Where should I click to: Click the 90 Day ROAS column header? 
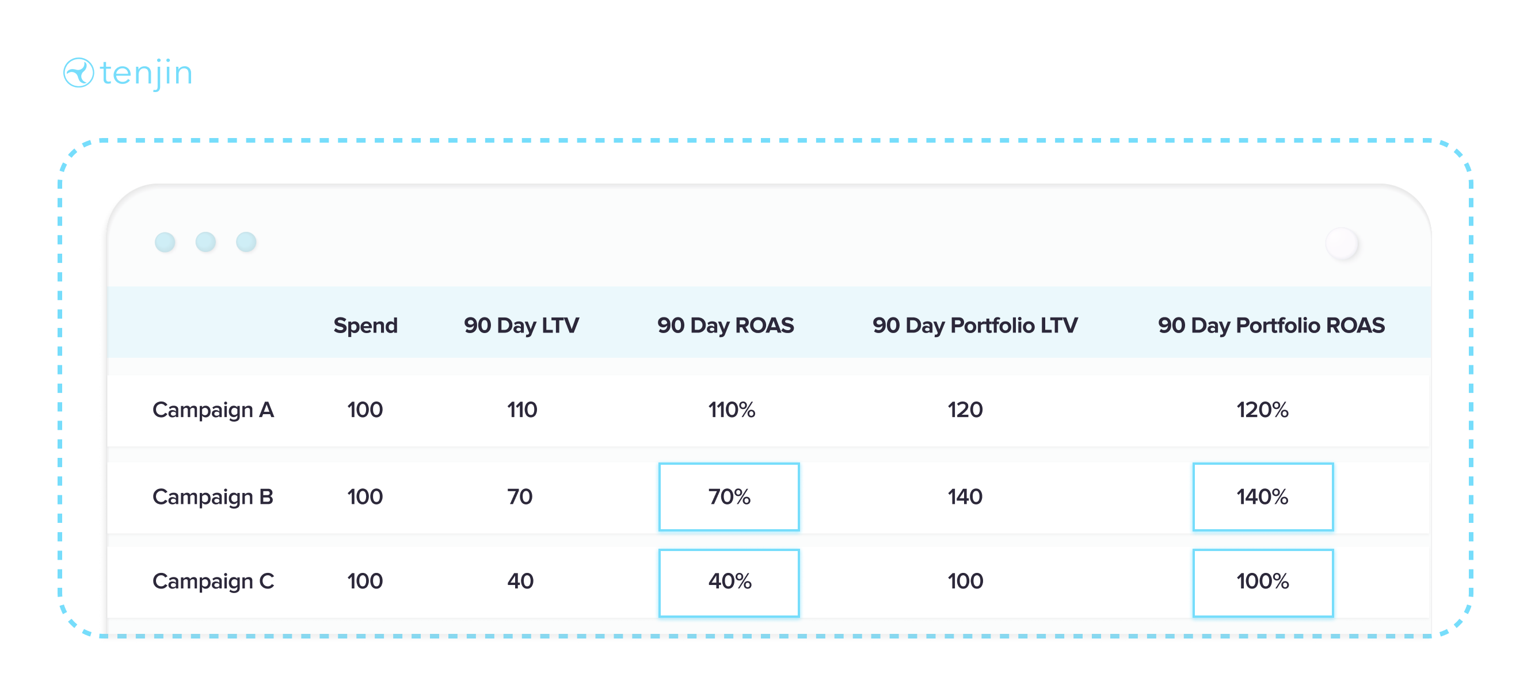(725, 326)
